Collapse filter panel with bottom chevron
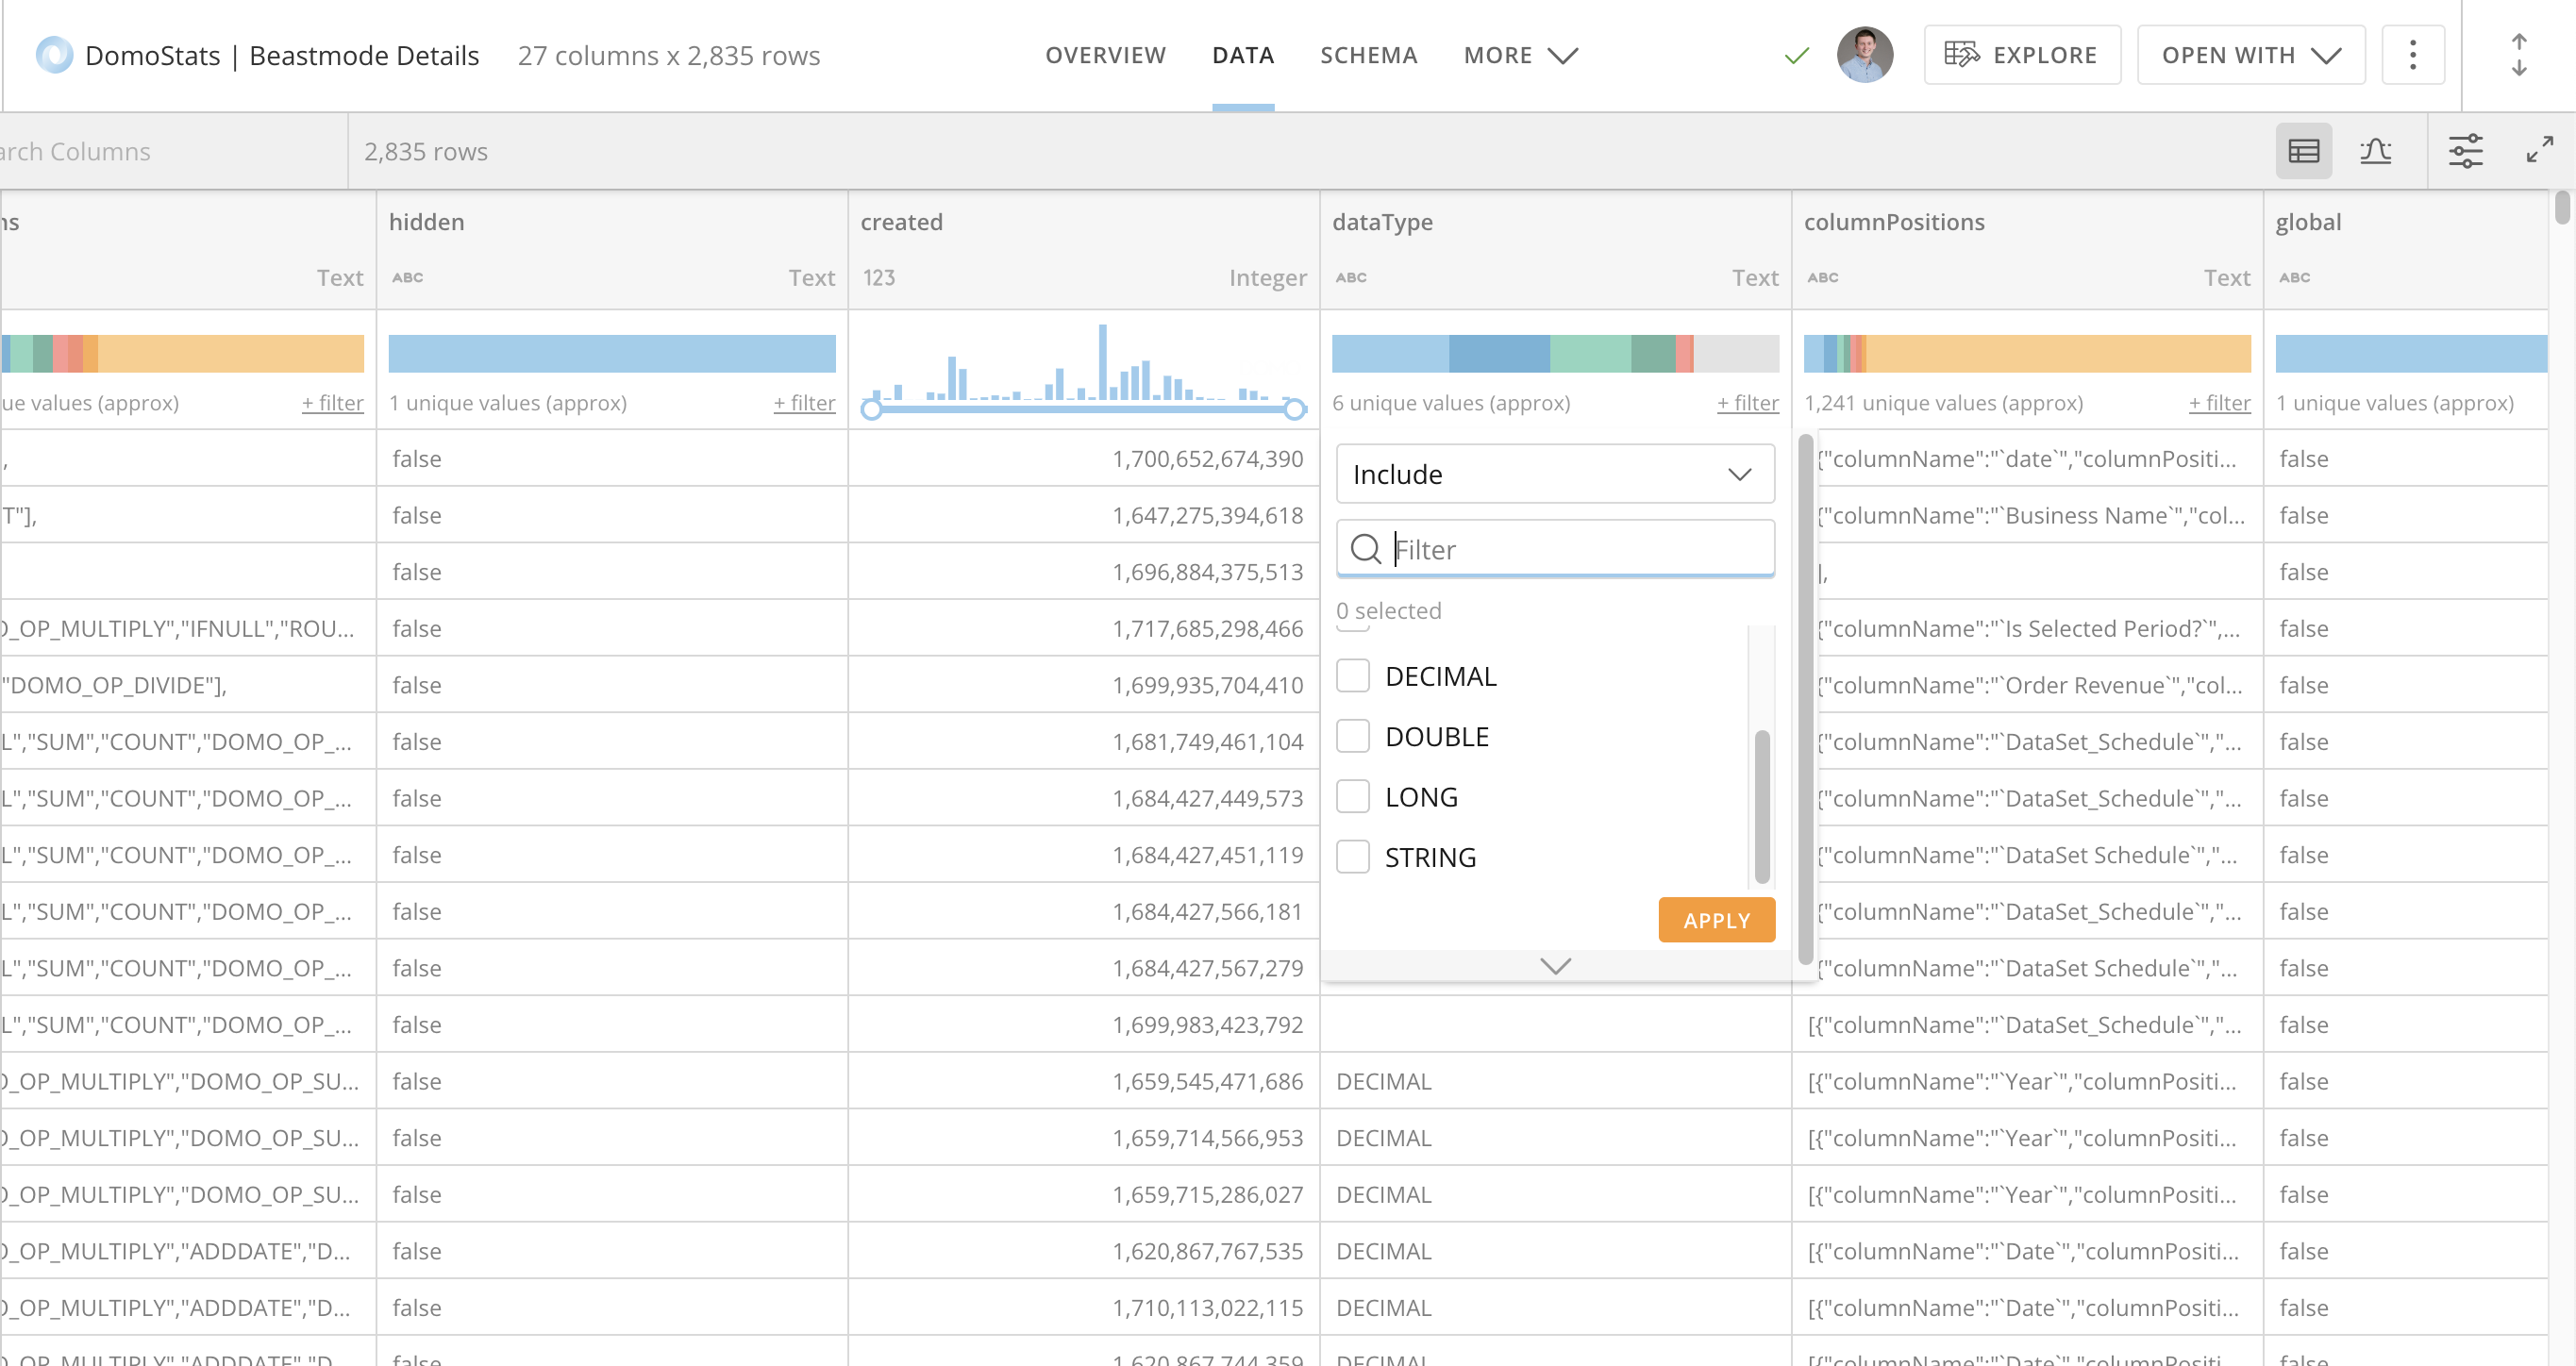 [1555, 965]
